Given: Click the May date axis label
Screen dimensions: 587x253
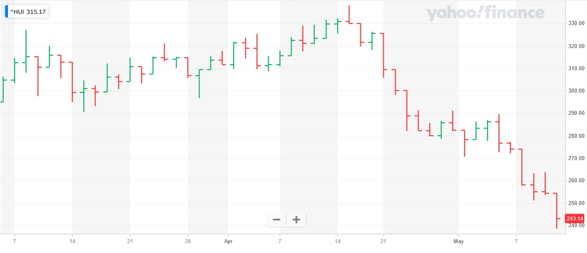Looking at the screenshot, I should (459, 241).
